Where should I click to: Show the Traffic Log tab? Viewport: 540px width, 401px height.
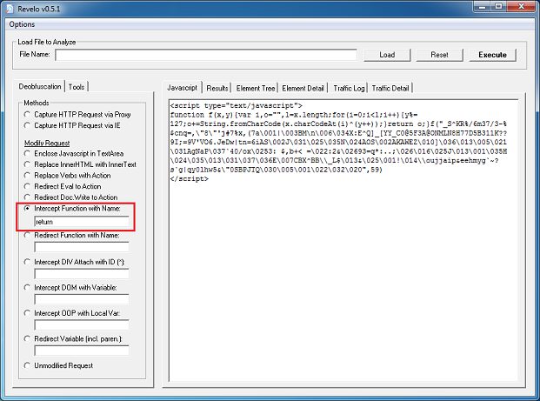[x=348, y=88]
